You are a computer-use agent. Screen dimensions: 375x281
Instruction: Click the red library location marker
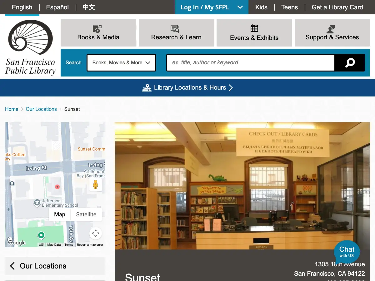pos(57,187)
